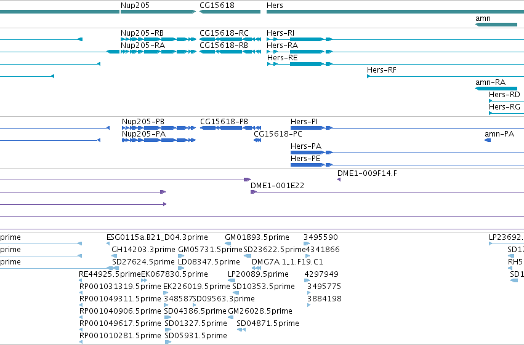Select the GM01893.5prime EST label

pos(257,237)
